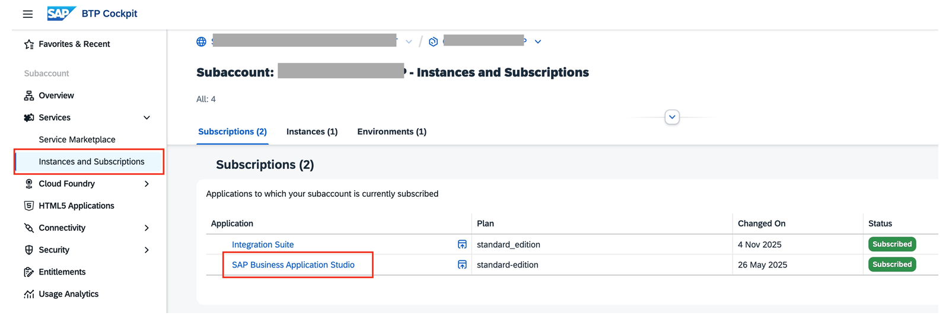949x319 pixels.
Task: Click the Subscribed status for Integration Suite
Action: point(892,244)
